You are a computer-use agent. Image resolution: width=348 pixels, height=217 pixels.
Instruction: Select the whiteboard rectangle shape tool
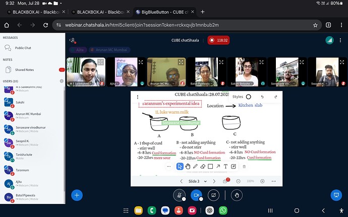(x=210, y=167)
